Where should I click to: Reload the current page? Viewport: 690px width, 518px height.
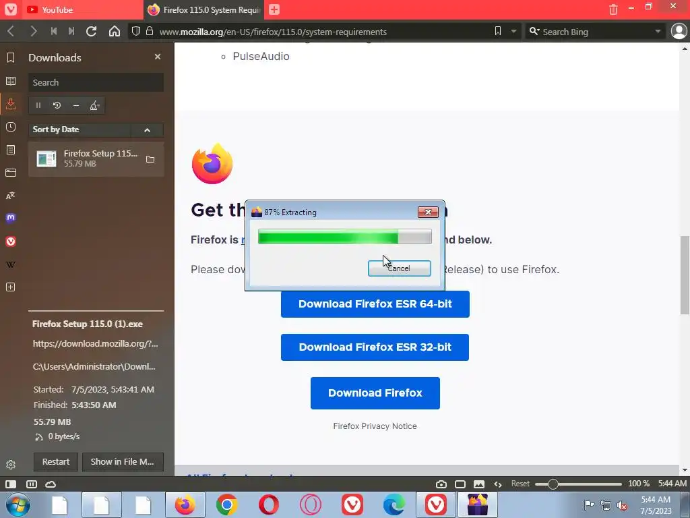(x=92, y=31)
